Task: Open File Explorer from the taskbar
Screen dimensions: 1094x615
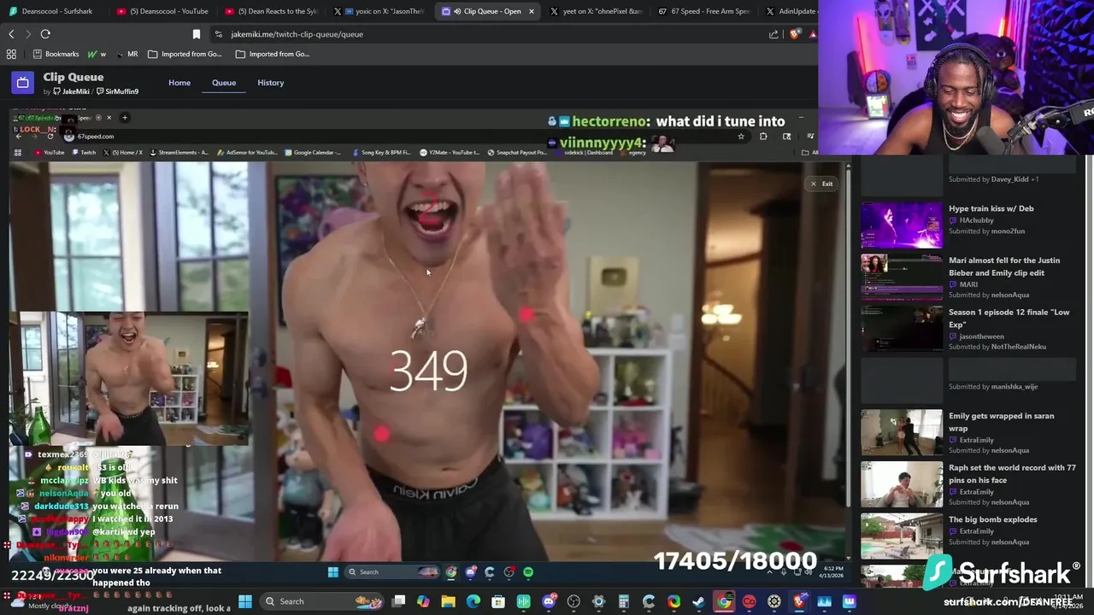Action: [448, 601]
